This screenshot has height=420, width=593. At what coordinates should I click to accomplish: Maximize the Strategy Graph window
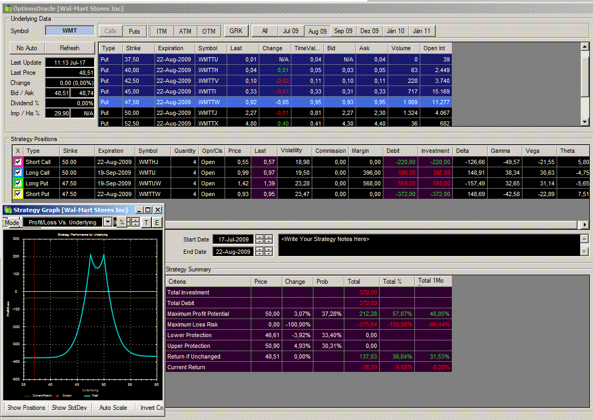click(x=148, y=210)
